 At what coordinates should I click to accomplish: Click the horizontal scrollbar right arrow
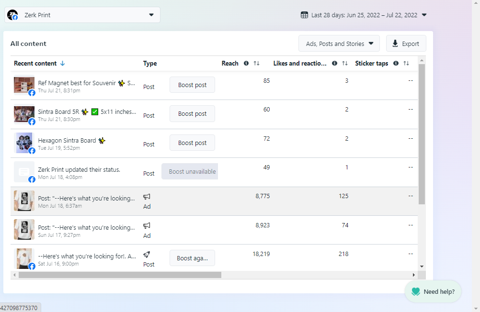click(414, 275)
